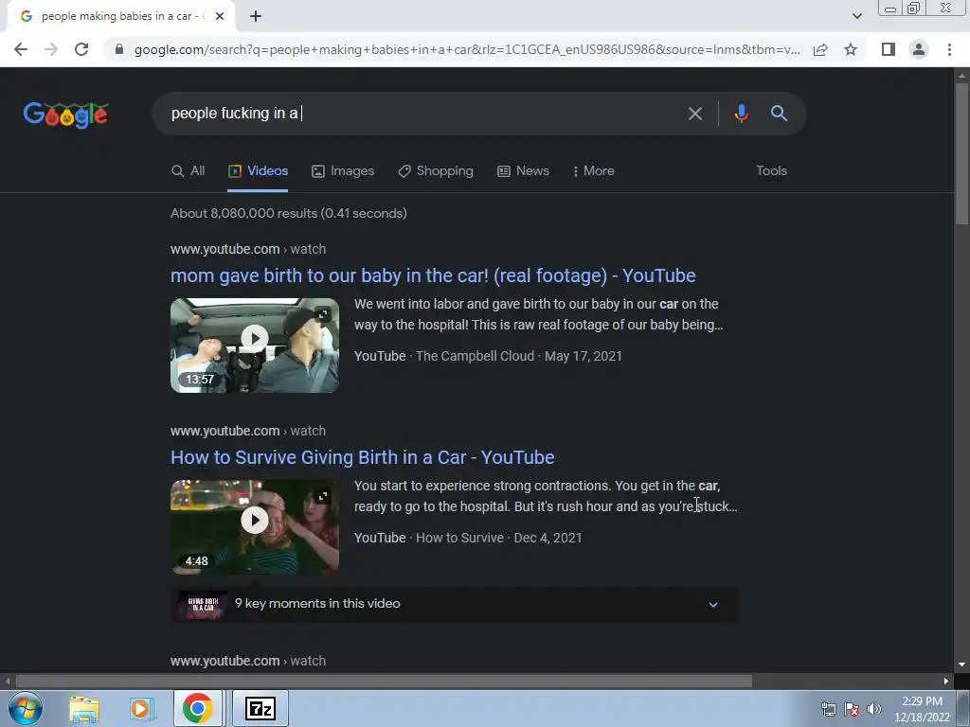Go back to the previous page
The height and width of the screenshot is (727, 970).
21,49
